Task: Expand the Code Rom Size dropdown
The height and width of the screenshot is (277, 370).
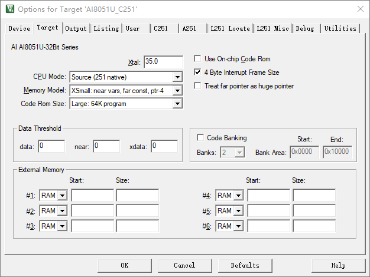Action: coord(177,104)
